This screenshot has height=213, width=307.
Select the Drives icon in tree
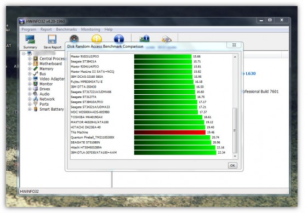[36, 89]
